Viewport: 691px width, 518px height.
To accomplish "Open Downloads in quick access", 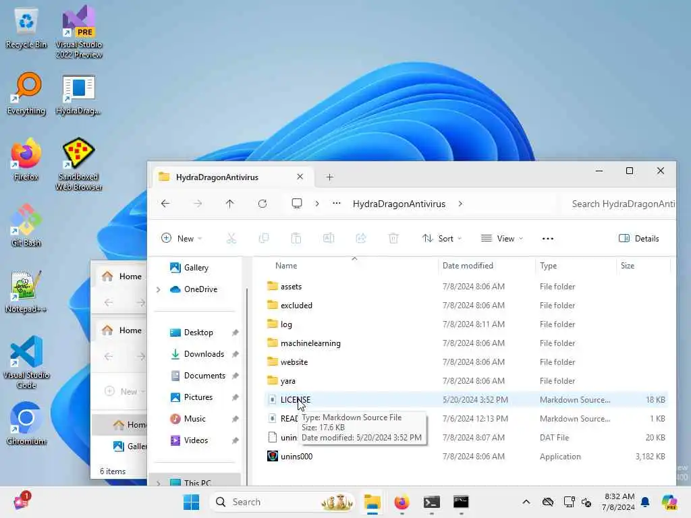I will pos(204,354).
